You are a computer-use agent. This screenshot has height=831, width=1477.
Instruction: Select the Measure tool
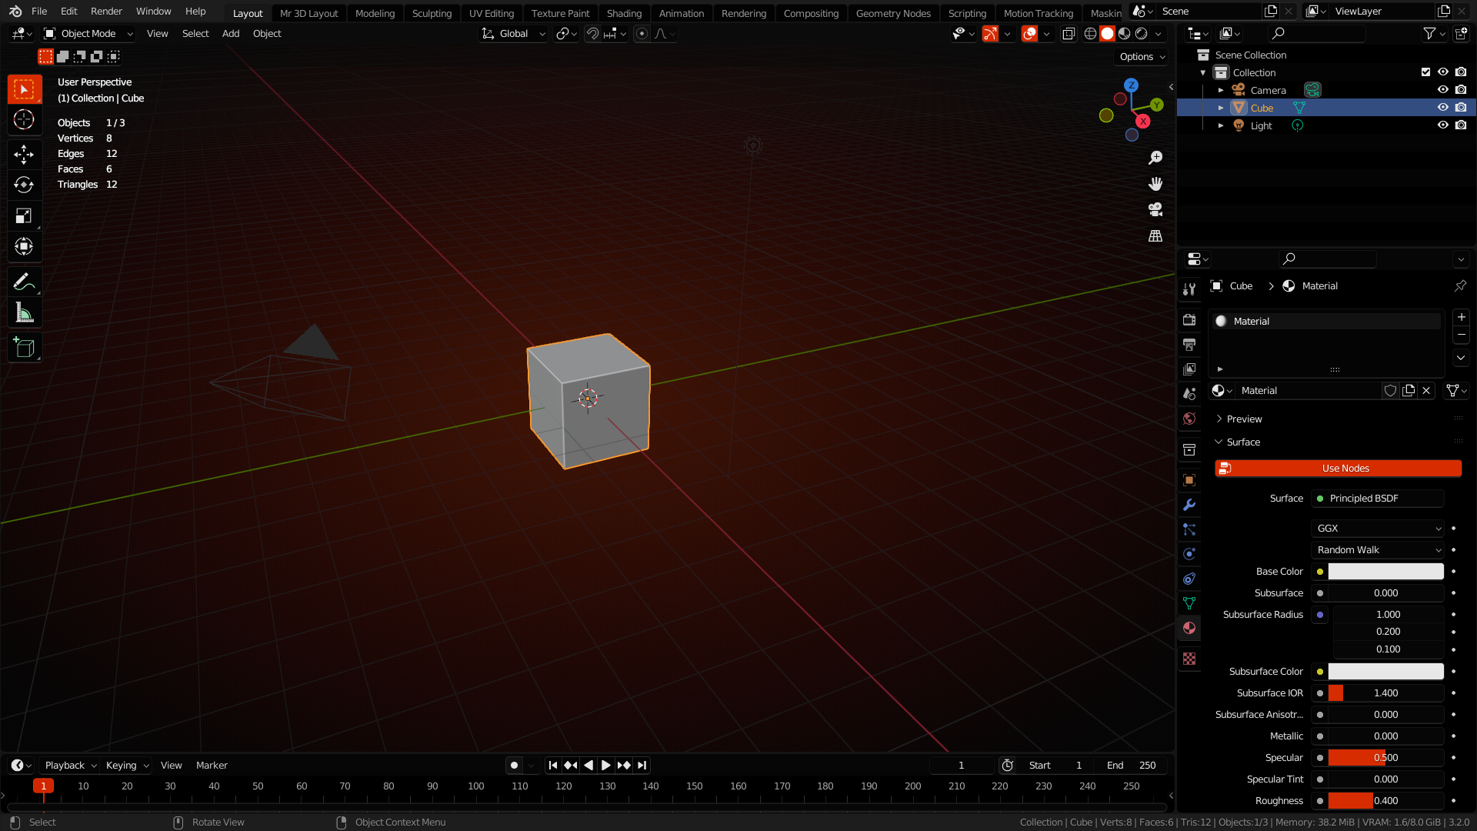25,312
